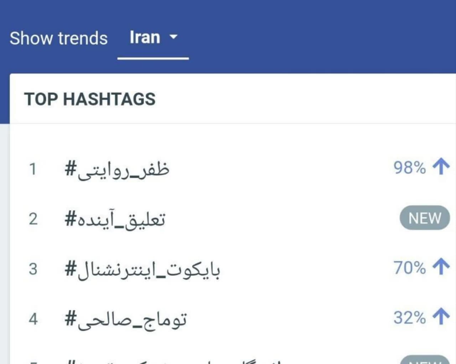Expand the country selector in the header

(153, 37)
